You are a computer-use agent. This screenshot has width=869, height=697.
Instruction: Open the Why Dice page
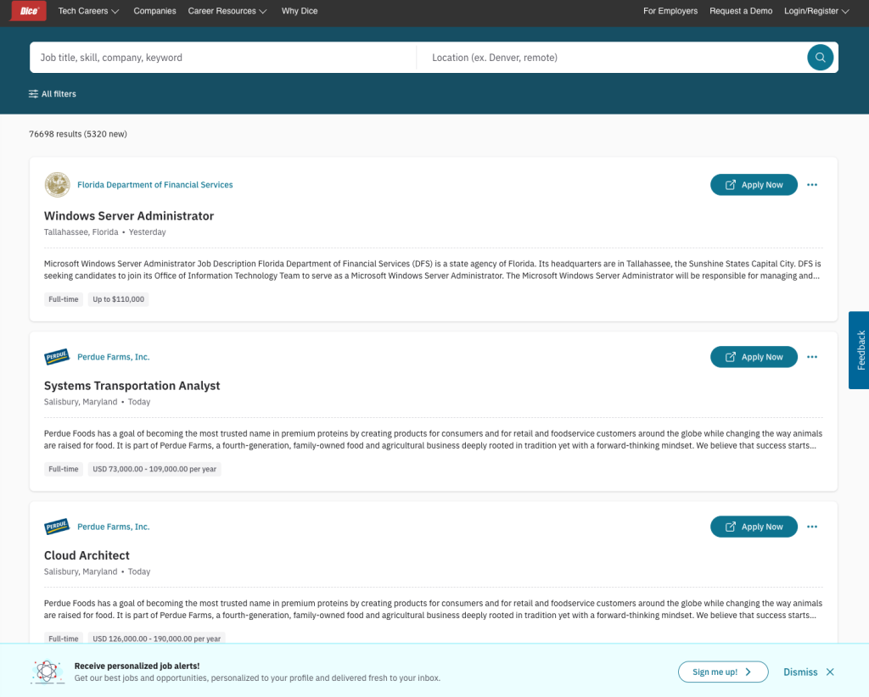300,11
